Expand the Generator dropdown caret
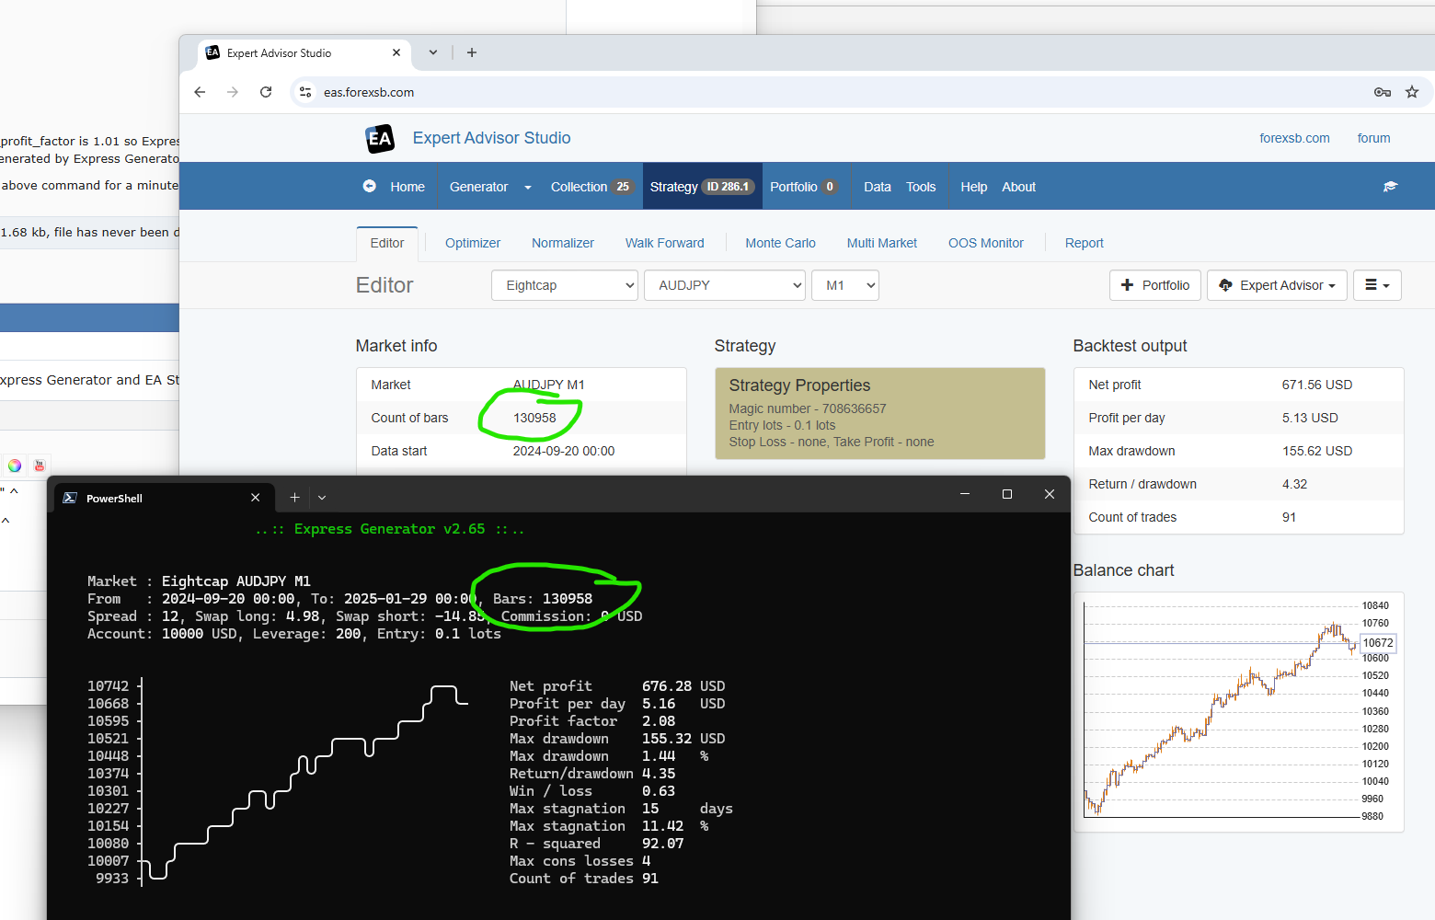The image size is (1435, 920). (528, 188)
